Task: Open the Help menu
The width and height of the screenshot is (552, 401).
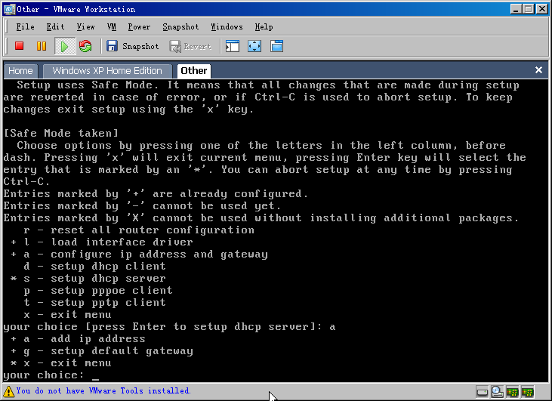Action: pyautogui.click(x=264, y=26)
